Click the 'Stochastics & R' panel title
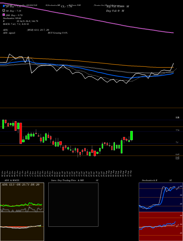183x241 pixels. point(150,180)
